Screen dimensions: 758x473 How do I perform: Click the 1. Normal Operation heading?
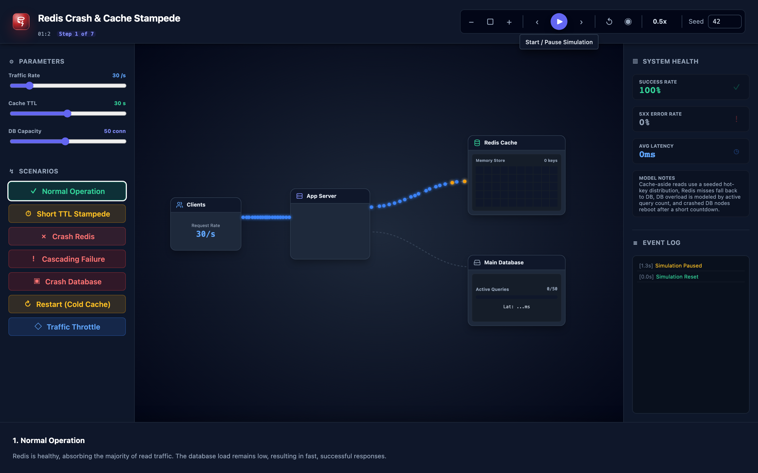click(48, 440)
